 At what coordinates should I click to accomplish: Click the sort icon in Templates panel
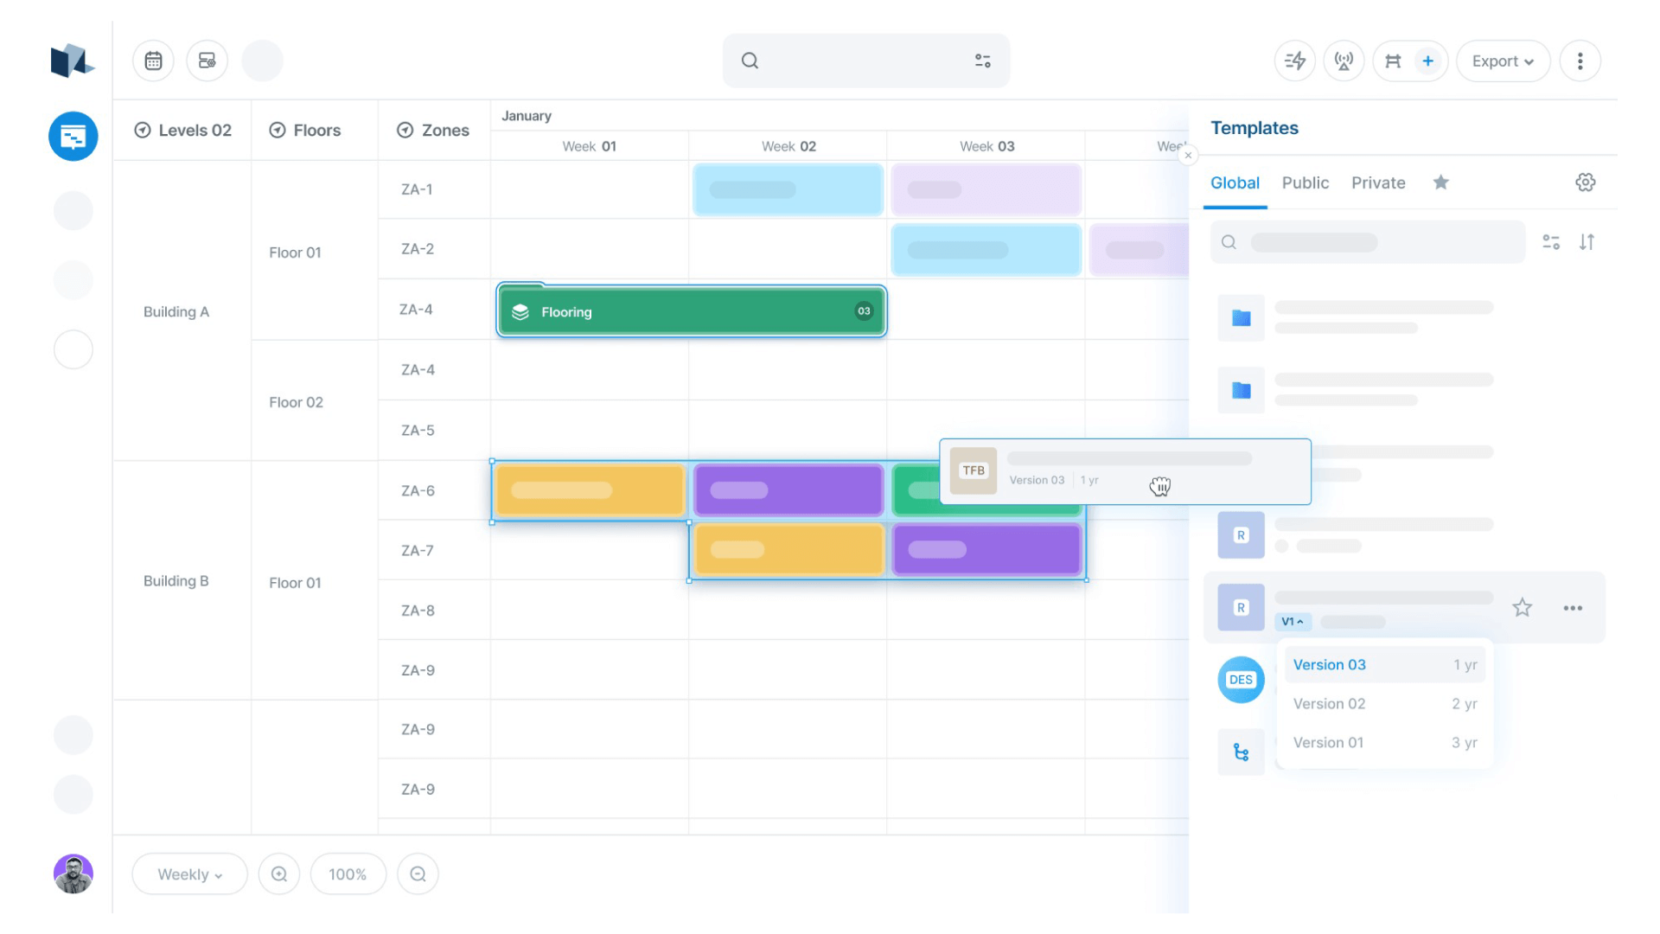point(1587,242)
